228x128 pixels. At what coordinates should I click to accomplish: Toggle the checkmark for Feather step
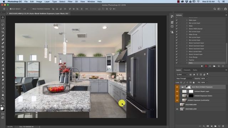click(x=177, y=60)
